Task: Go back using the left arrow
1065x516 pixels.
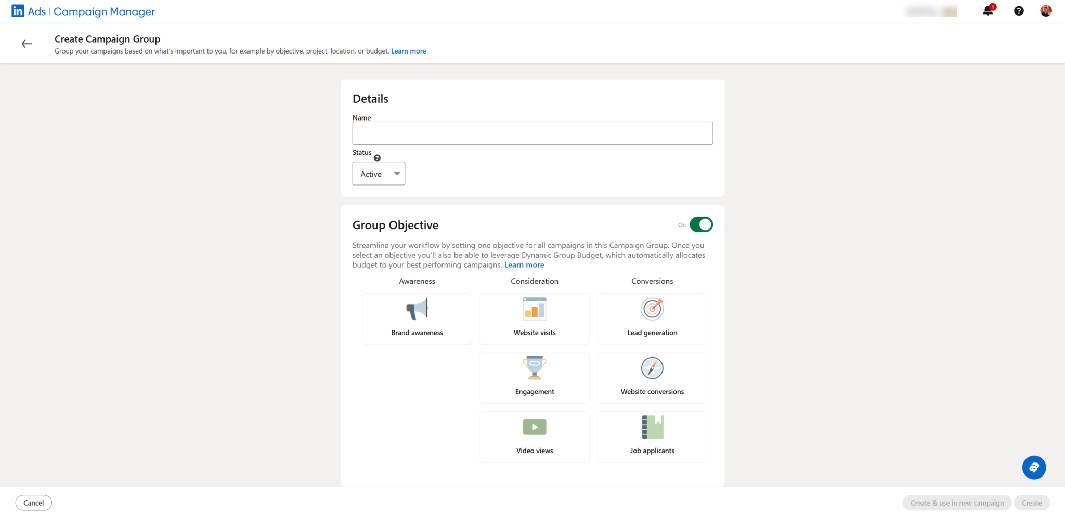Action: 27,44
